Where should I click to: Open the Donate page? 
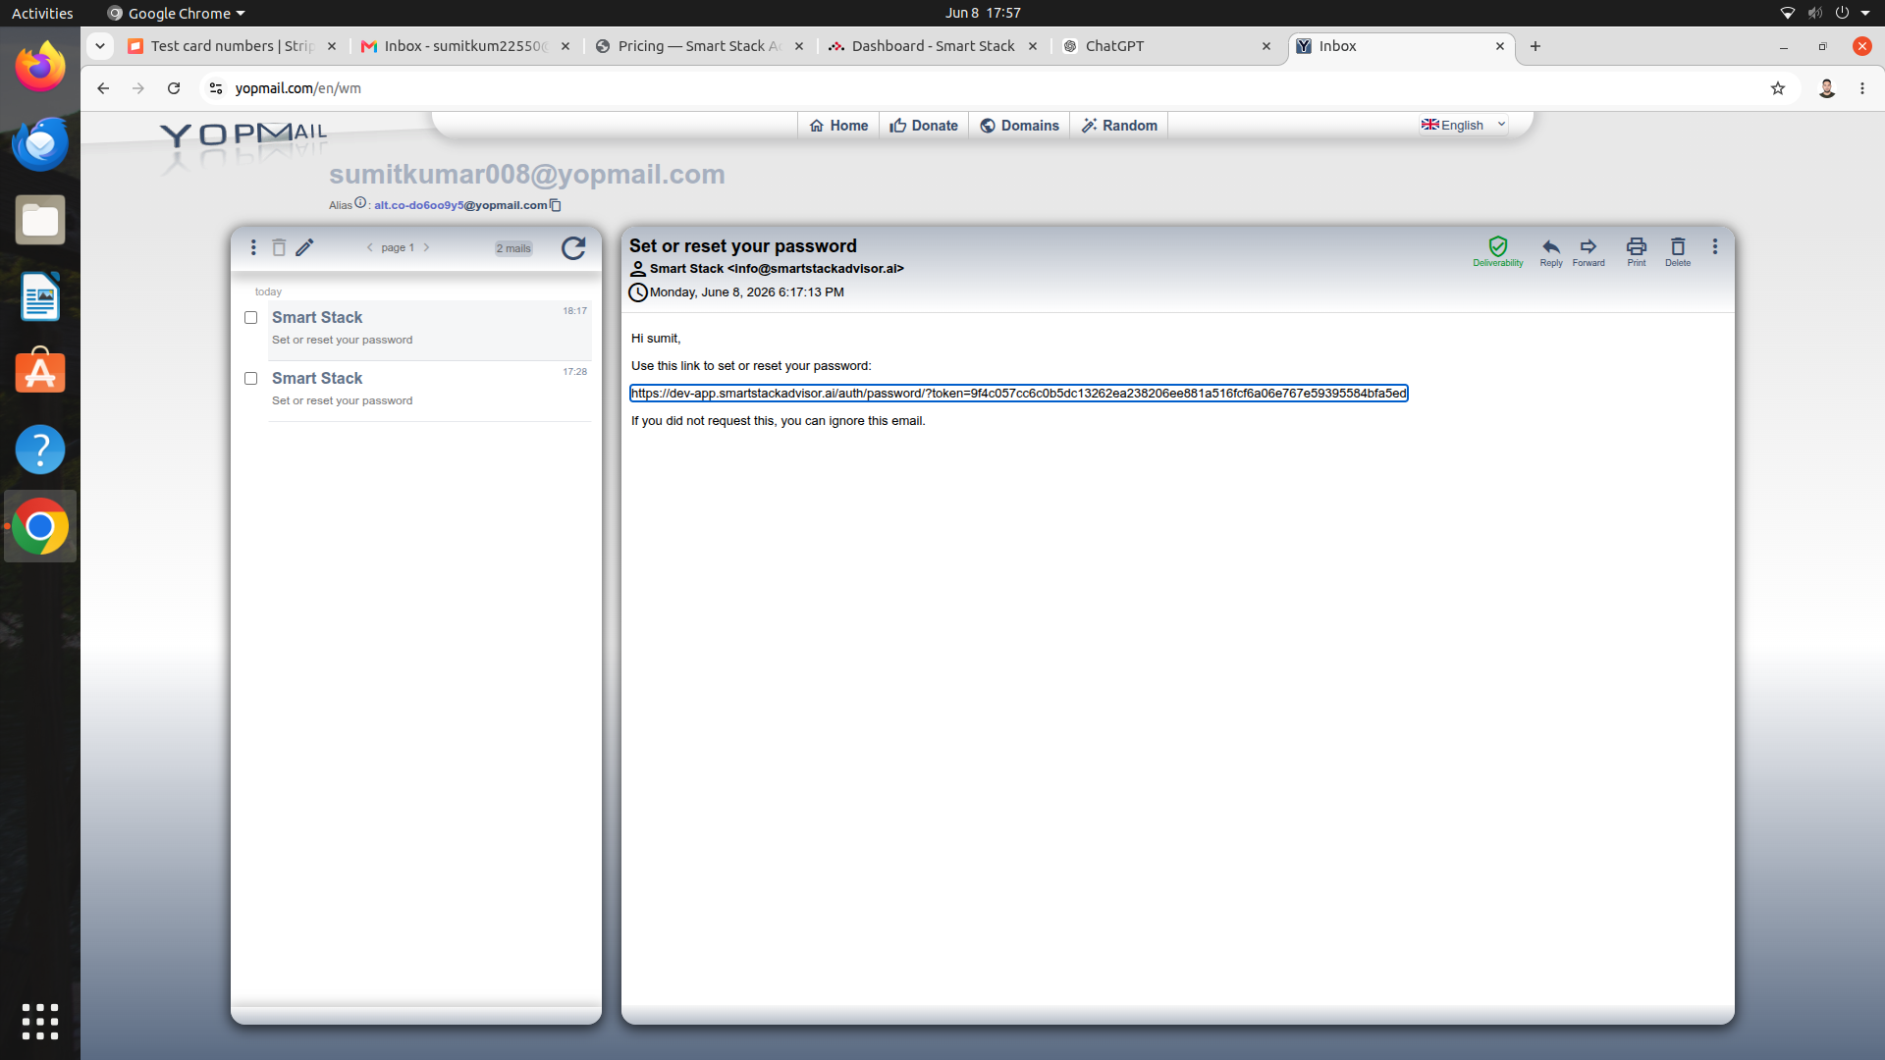tap(924, 126)
